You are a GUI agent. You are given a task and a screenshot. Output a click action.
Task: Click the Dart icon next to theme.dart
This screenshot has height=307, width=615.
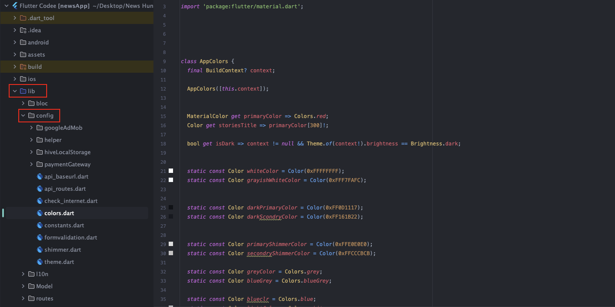point(40,262)
